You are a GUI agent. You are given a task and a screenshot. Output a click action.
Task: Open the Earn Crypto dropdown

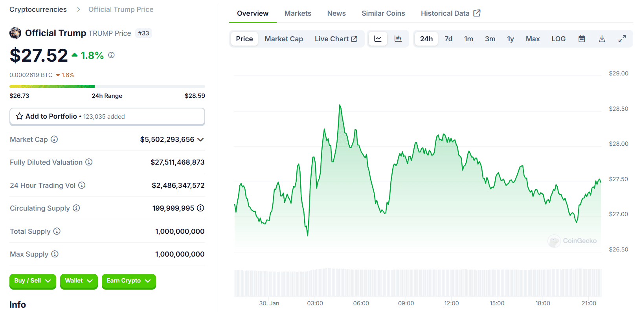pyautogui.click(x=129, y=281)
